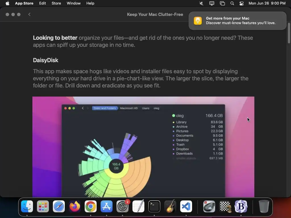Image resolution: width=291 pixels, height=218 pixels.
Task: Launch the racing car game from Dock
Action: click(209, 206)
